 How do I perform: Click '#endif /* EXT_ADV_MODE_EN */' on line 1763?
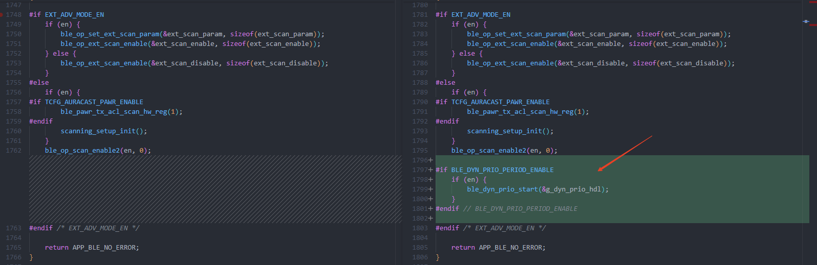(x=84, y=228)
